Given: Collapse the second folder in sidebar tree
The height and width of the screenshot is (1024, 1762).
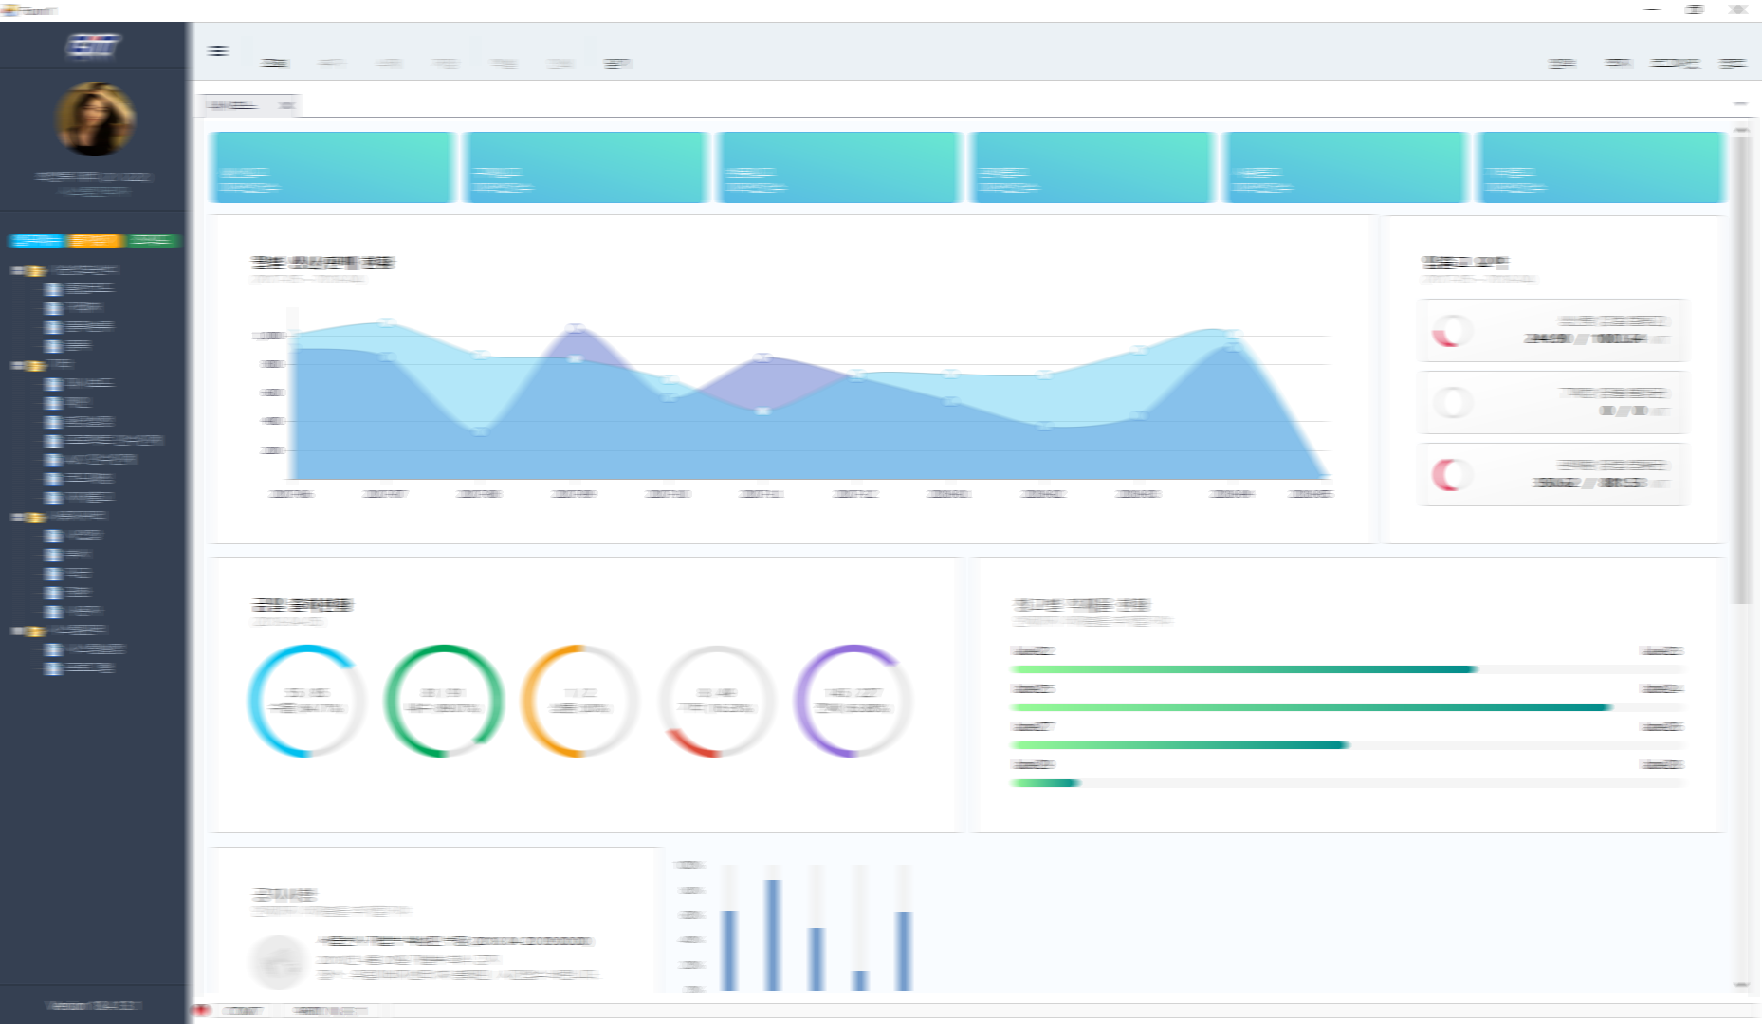Looking at the screenshot, I should tap(17, 365).
